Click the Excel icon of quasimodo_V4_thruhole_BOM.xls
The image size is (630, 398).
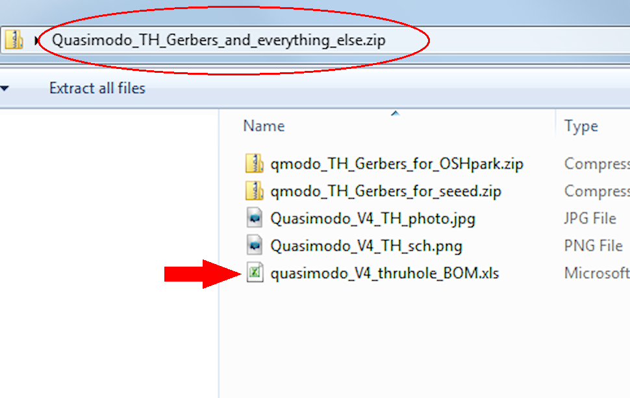255,272
